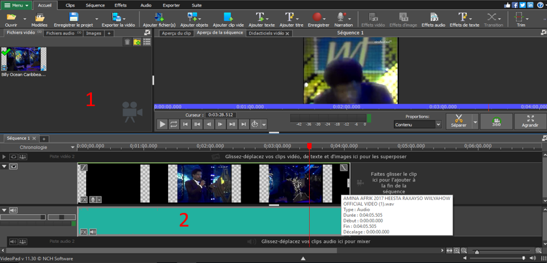The image size is (547, 263).
Task: Click the trash delete icon in media bin
Action: tap(127, 42)
